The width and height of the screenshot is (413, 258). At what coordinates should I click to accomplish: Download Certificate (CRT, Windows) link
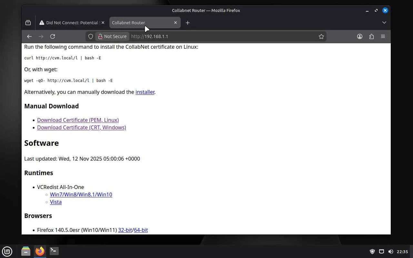tap(82, 127)
